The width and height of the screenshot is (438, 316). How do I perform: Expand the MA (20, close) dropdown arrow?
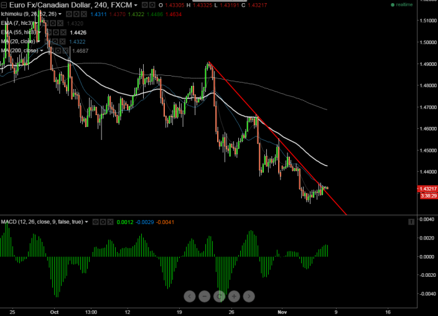39,42
